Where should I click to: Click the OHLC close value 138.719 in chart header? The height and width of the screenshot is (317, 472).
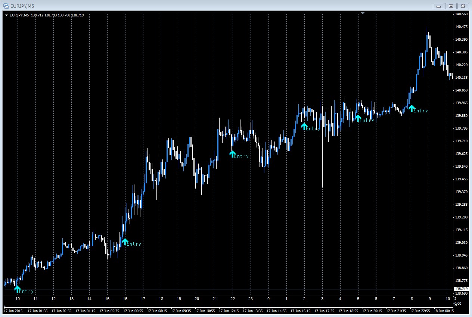click(77, 15)
